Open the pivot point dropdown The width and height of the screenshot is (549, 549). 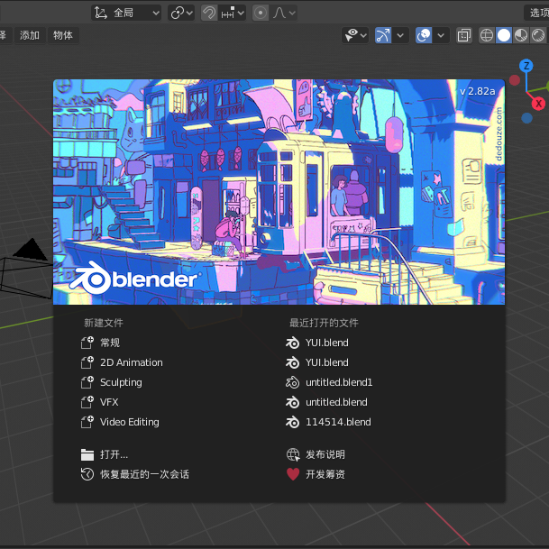181,13
